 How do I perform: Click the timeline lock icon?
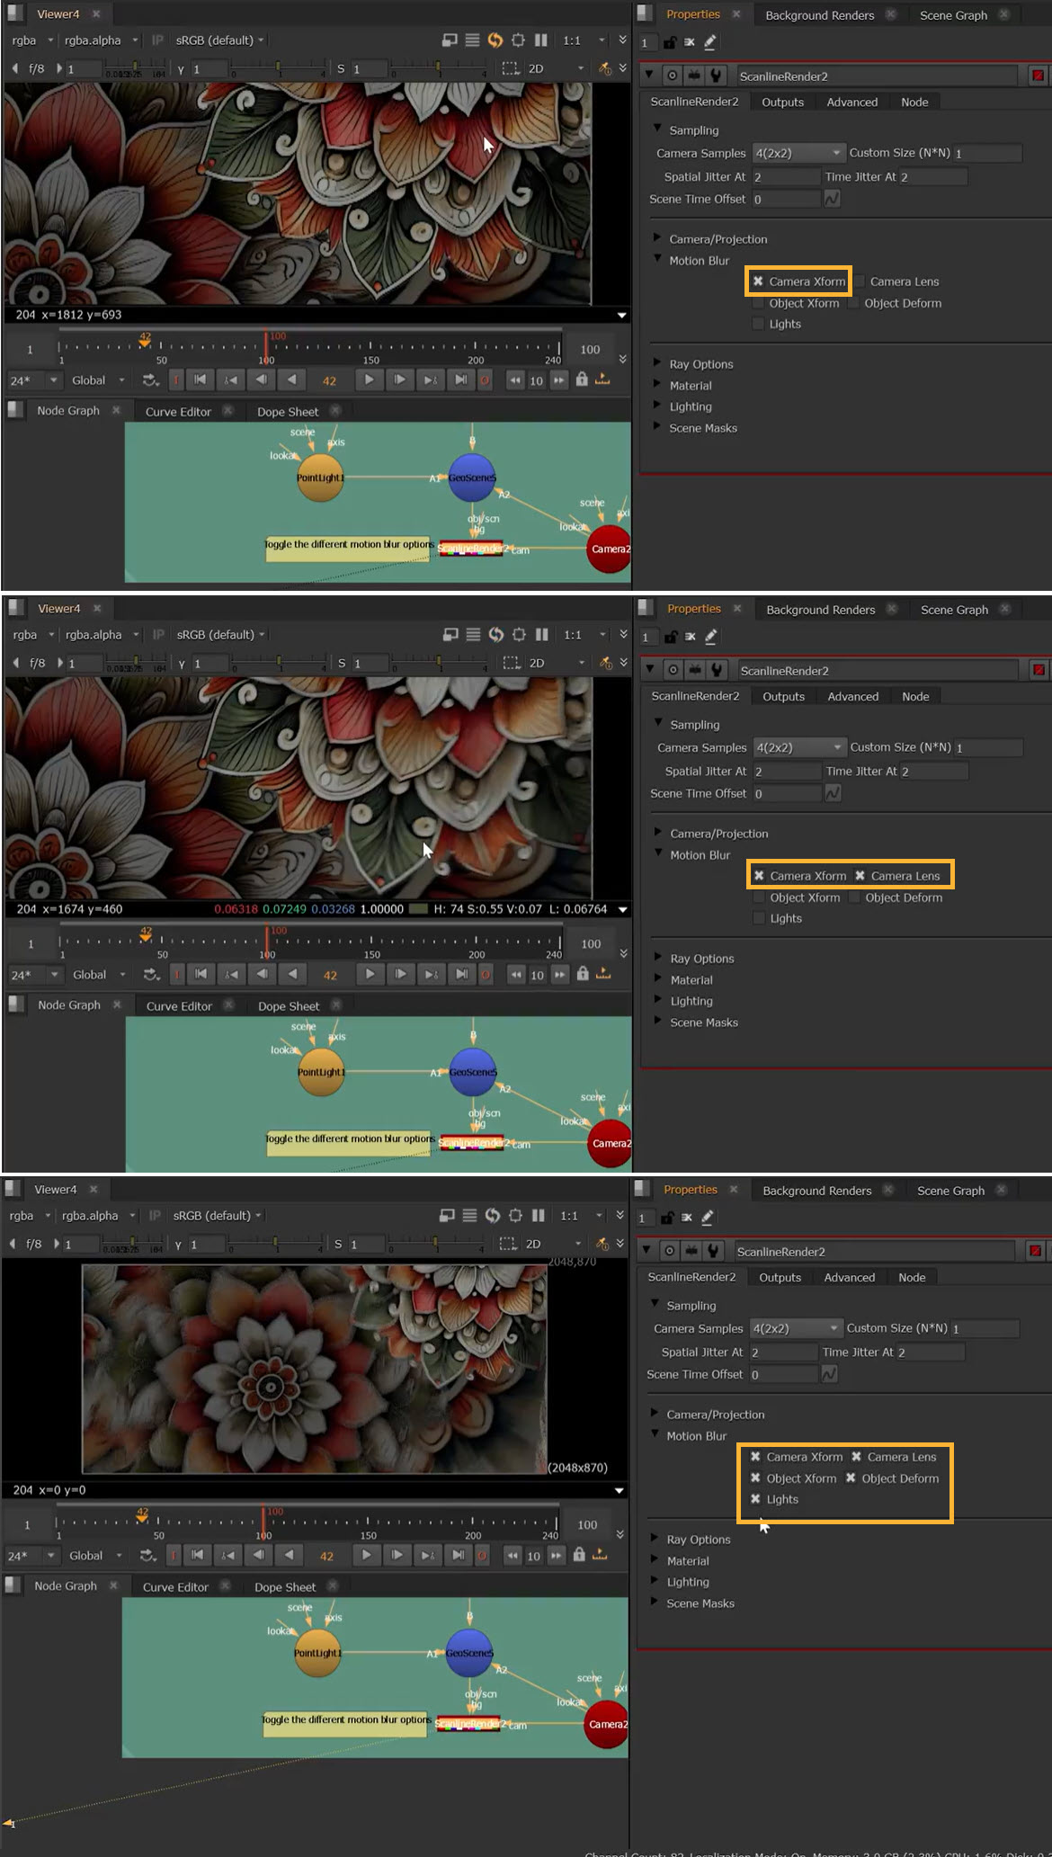(582, 379)
